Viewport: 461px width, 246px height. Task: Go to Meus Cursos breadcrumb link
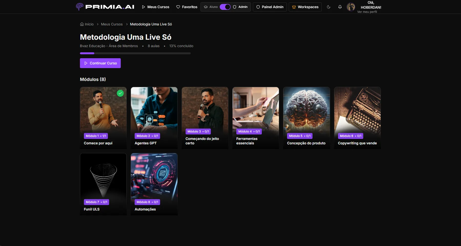coord(112,24)
